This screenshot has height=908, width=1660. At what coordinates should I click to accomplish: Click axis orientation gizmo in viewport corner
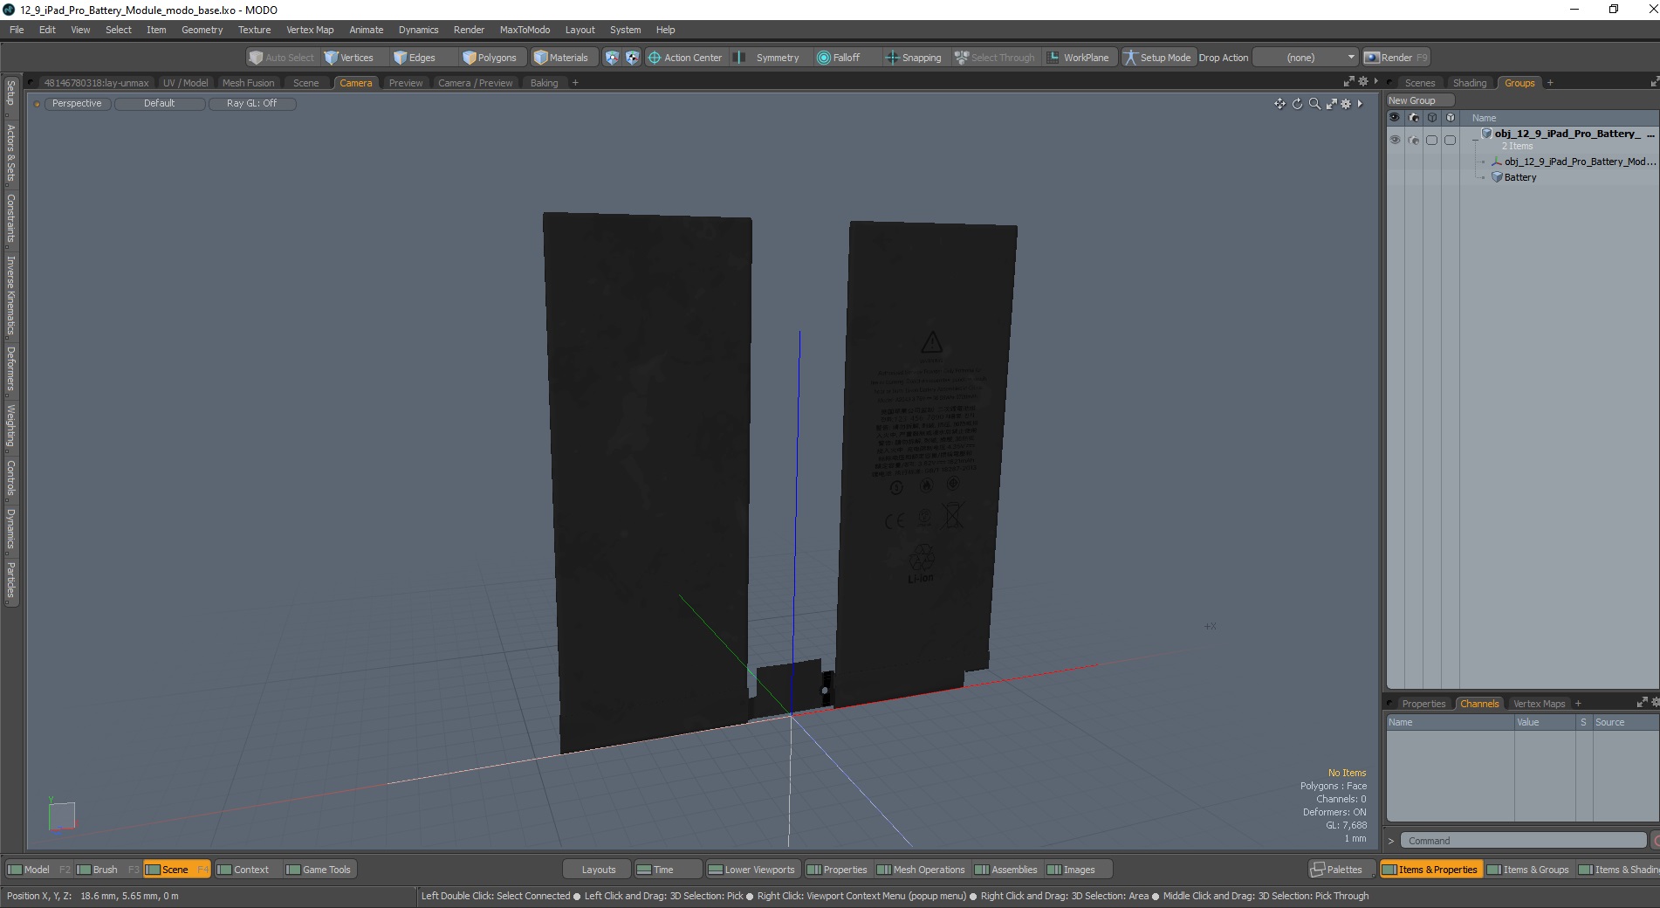pos(61,815)
